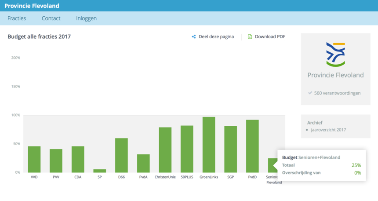Click the Download PDF link
Screen dimensions: 378x201
(270, 37)
